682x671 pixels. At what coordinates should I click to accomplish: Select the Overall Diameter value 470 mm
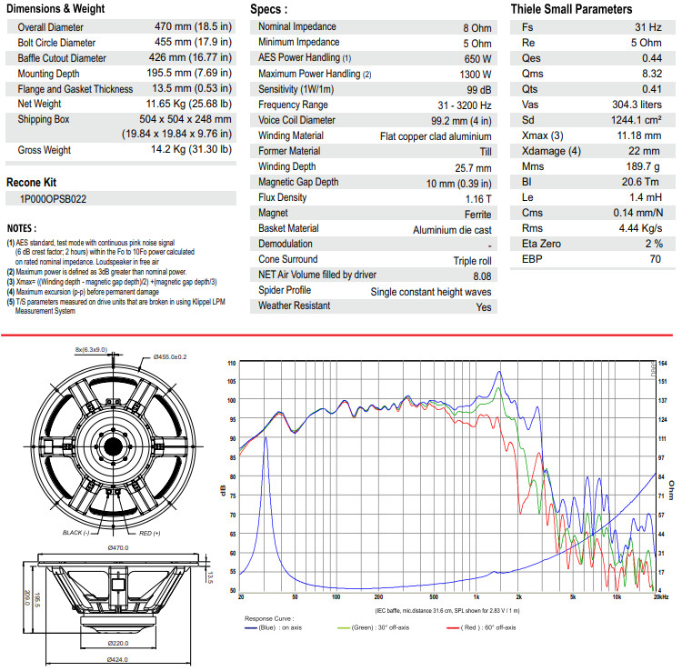(193, 26)
